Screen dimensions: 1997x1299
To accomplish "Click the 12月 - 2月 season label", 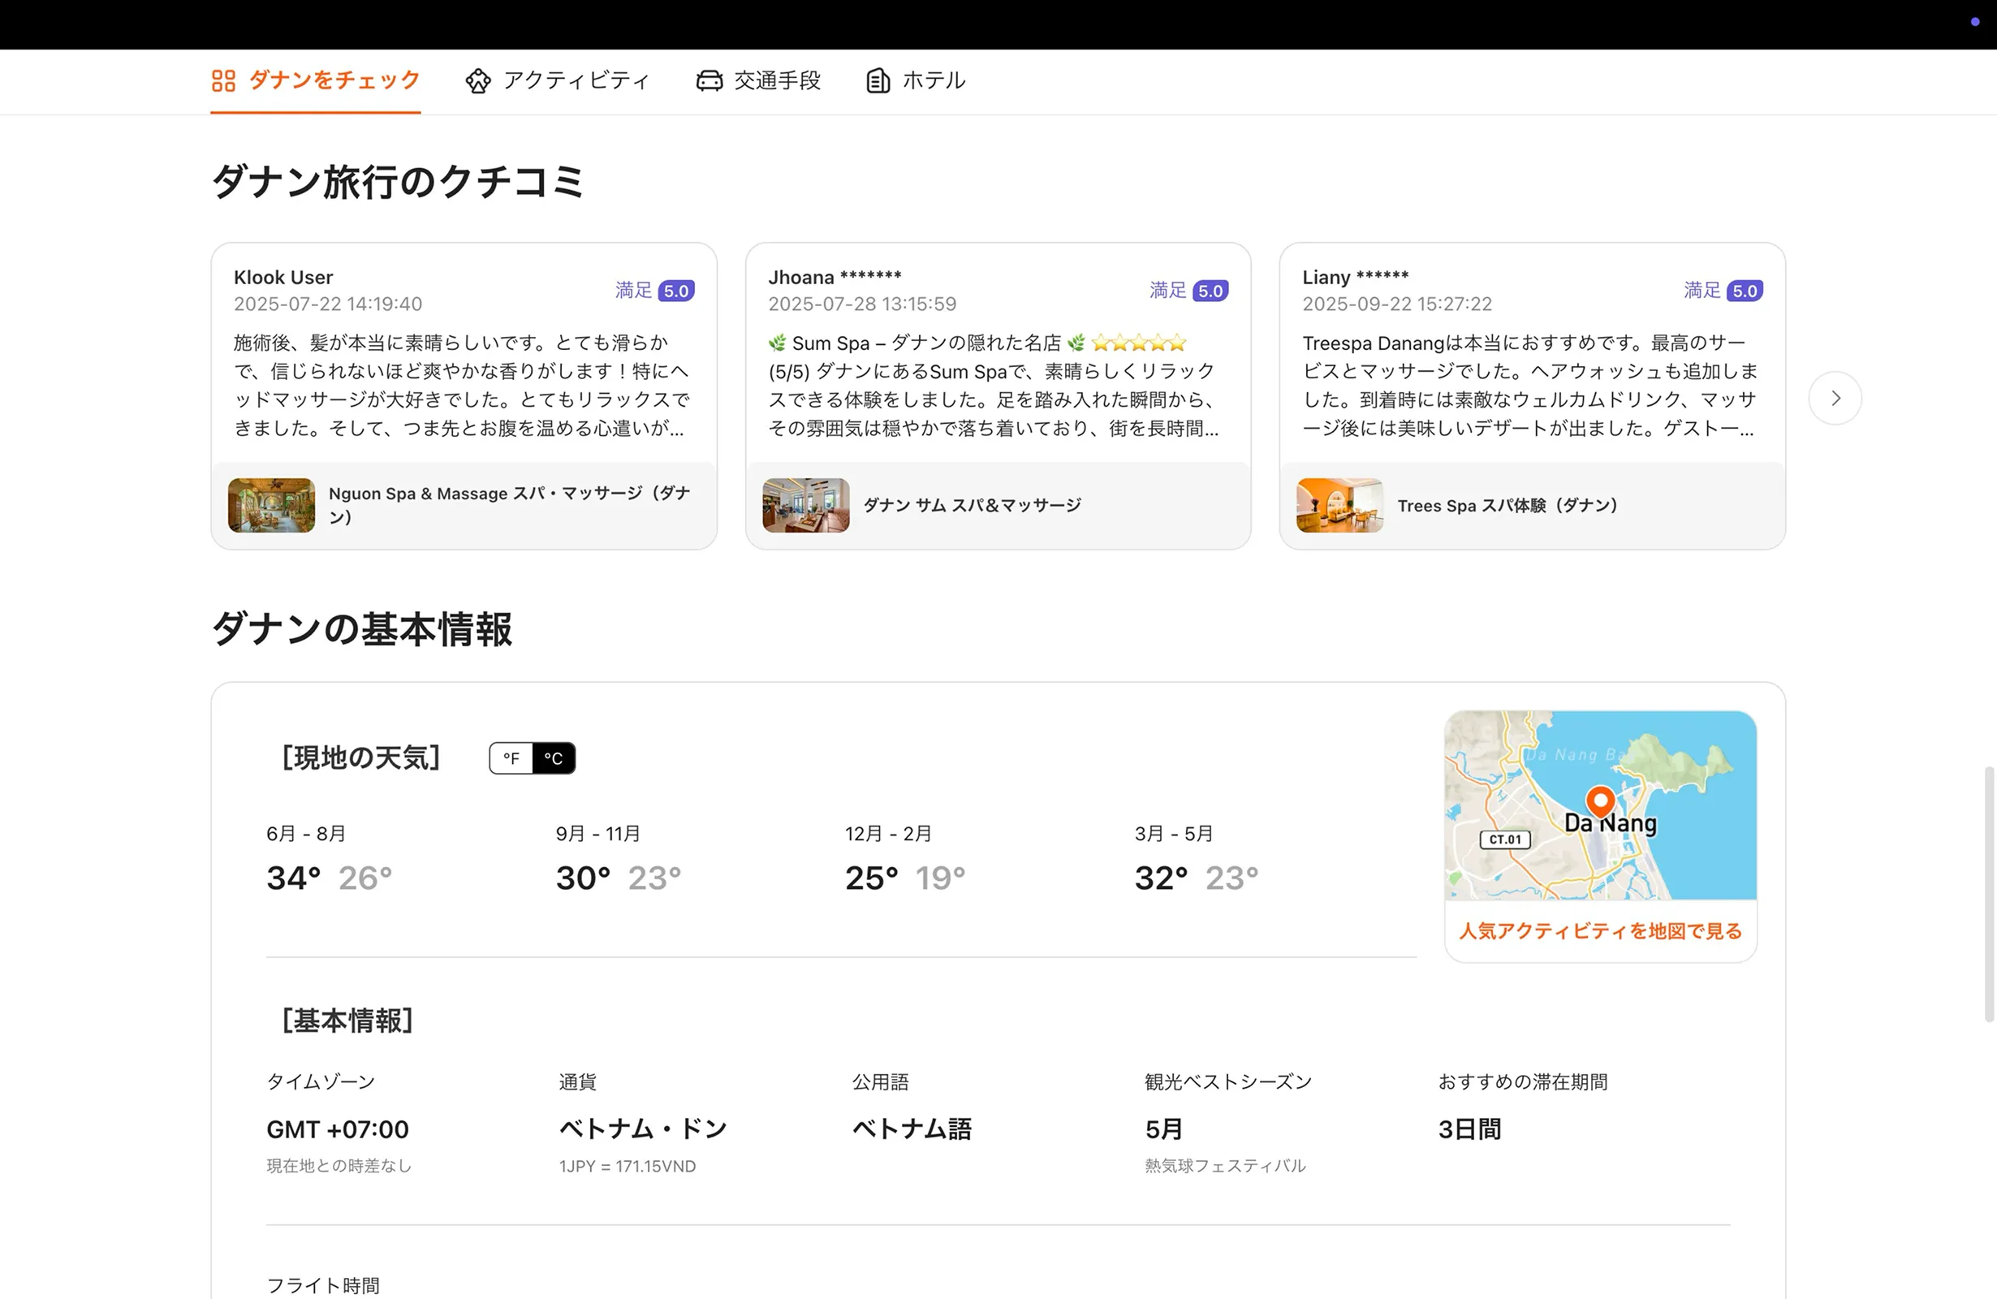I will [889, 833].
